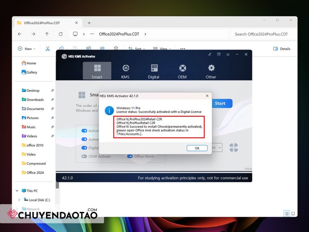The width and height of the screenshot is (309, 232).
Task: Open the New dropdown in Explorer toolbar
Action: point(26,49)
